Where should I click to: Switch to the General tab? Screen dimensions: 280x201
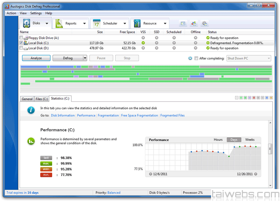pos(27,99)
